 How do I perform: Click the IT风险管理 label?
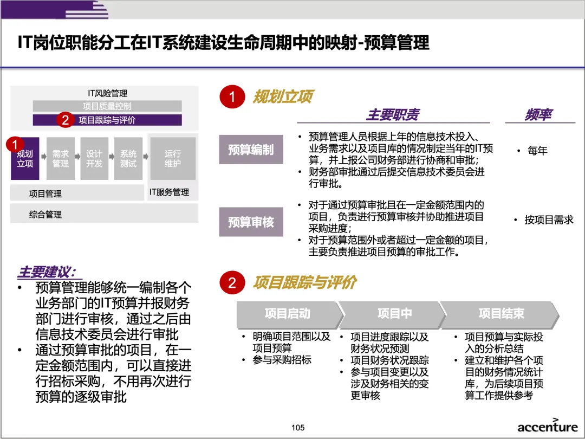click(x=107, y=93)
